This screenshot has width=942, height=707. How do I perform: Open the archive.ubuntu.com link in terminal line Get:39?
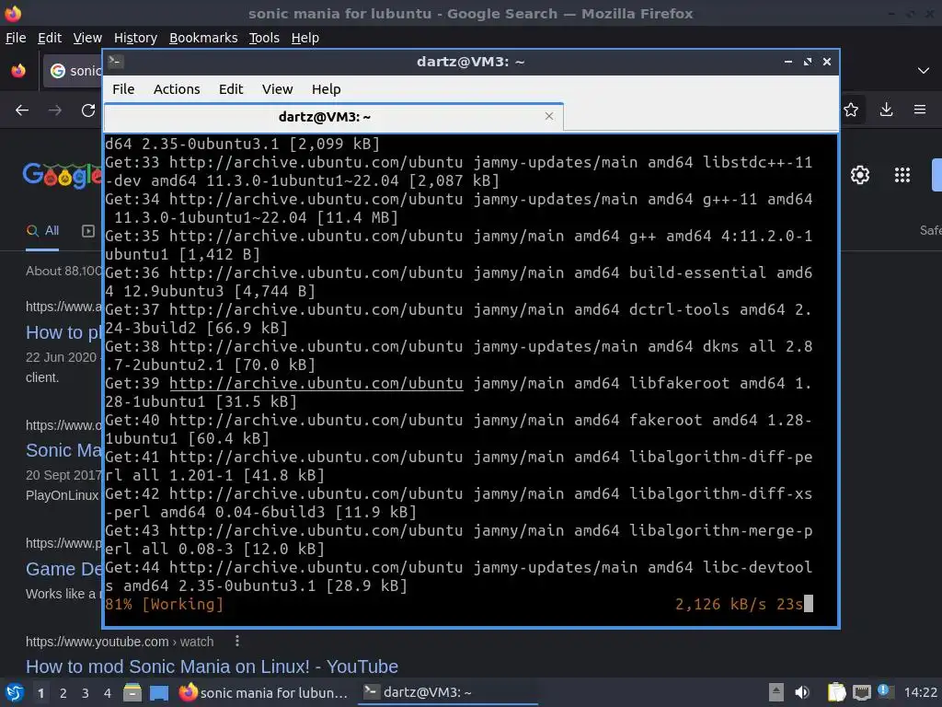pyautogui.click(x=316, y=383)
